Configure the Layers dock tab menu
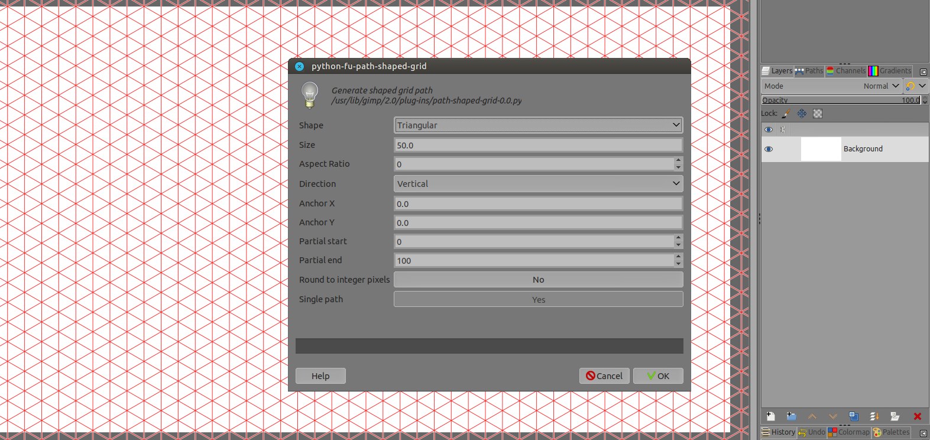Screen dimensions: 930x440 pos(923,72)
